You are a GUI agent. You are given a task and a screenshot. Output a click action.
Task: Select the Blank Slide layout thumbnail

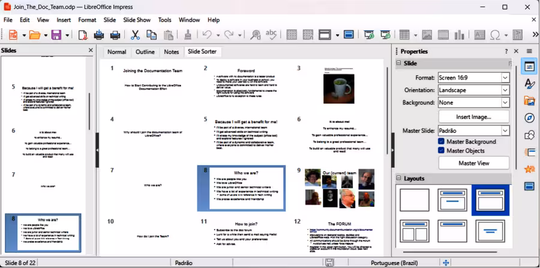click(414, 200)
